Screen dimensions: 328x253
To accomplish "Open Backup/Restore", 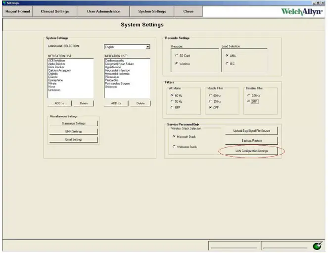I will 251,141.
